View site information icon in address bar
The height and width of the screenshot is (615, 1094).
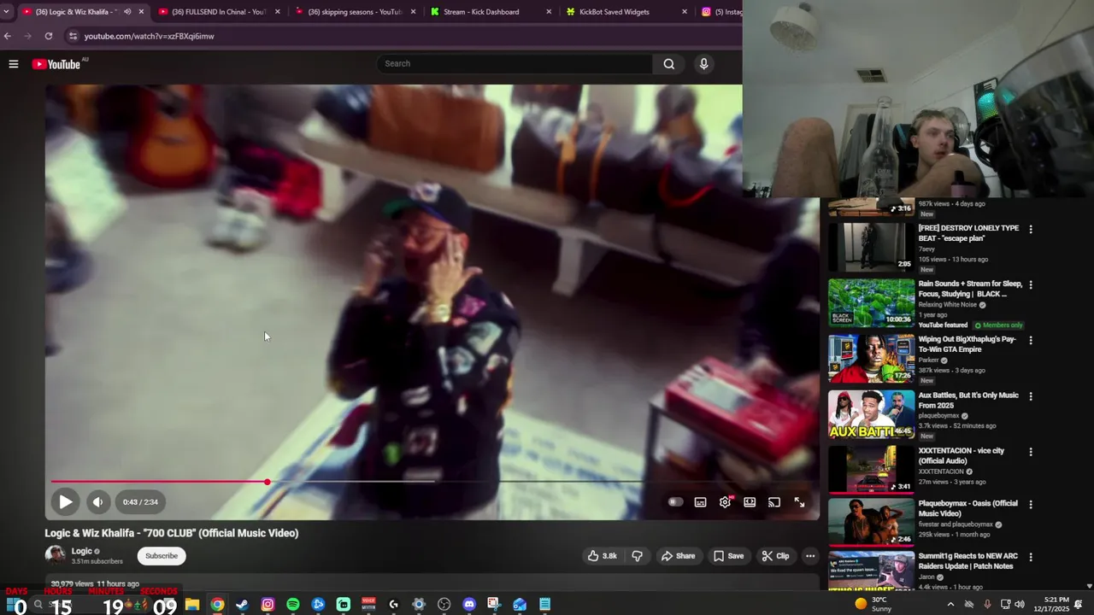pyautogui.click(x=73, y=36)
